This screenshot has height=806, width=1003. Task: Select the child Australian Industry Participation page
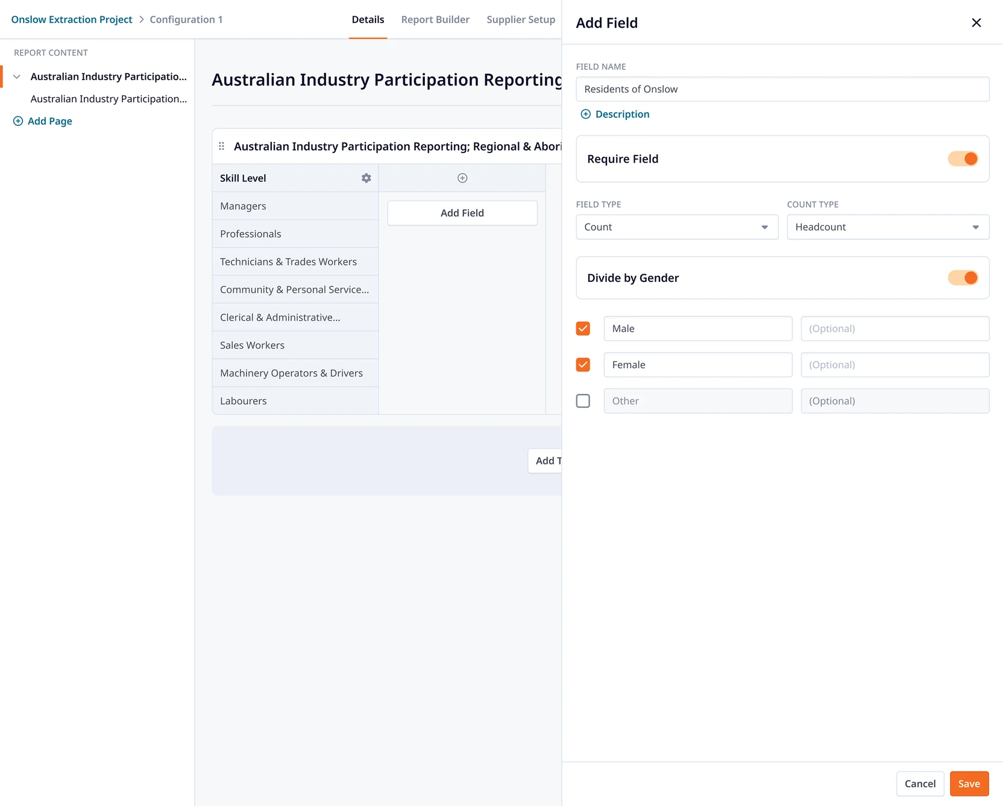point(108,99)
